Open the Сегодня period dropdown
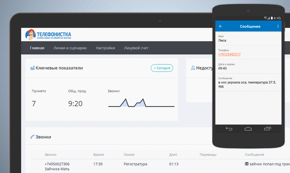This screenshot has height=173, width=290. point(162,68)
